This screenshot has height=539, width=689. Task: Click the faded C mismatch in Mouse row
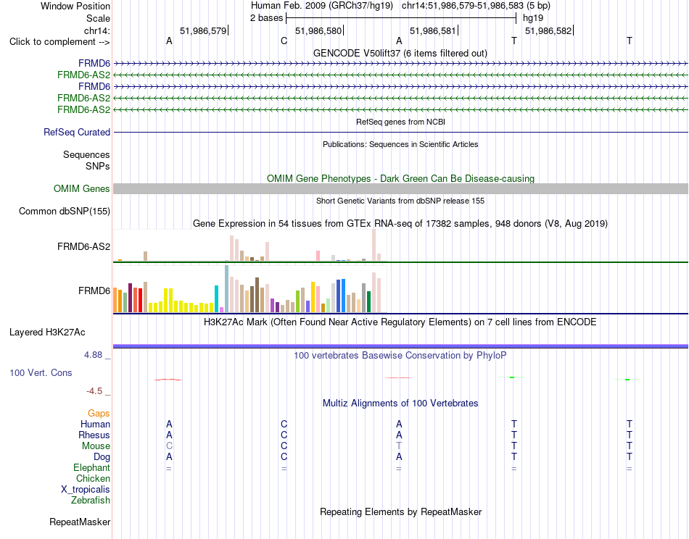(x=169, y=446)
